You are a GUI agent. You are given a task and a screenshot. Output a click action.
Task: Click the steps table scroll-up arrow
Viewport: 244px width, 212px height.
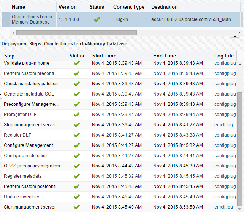[x=240, y=64]
